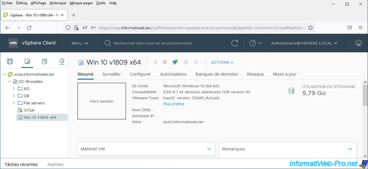The height and width of the screenshot is (169, 368).
Task: Click the search magnifier icon
Action: tap(108, 43)
